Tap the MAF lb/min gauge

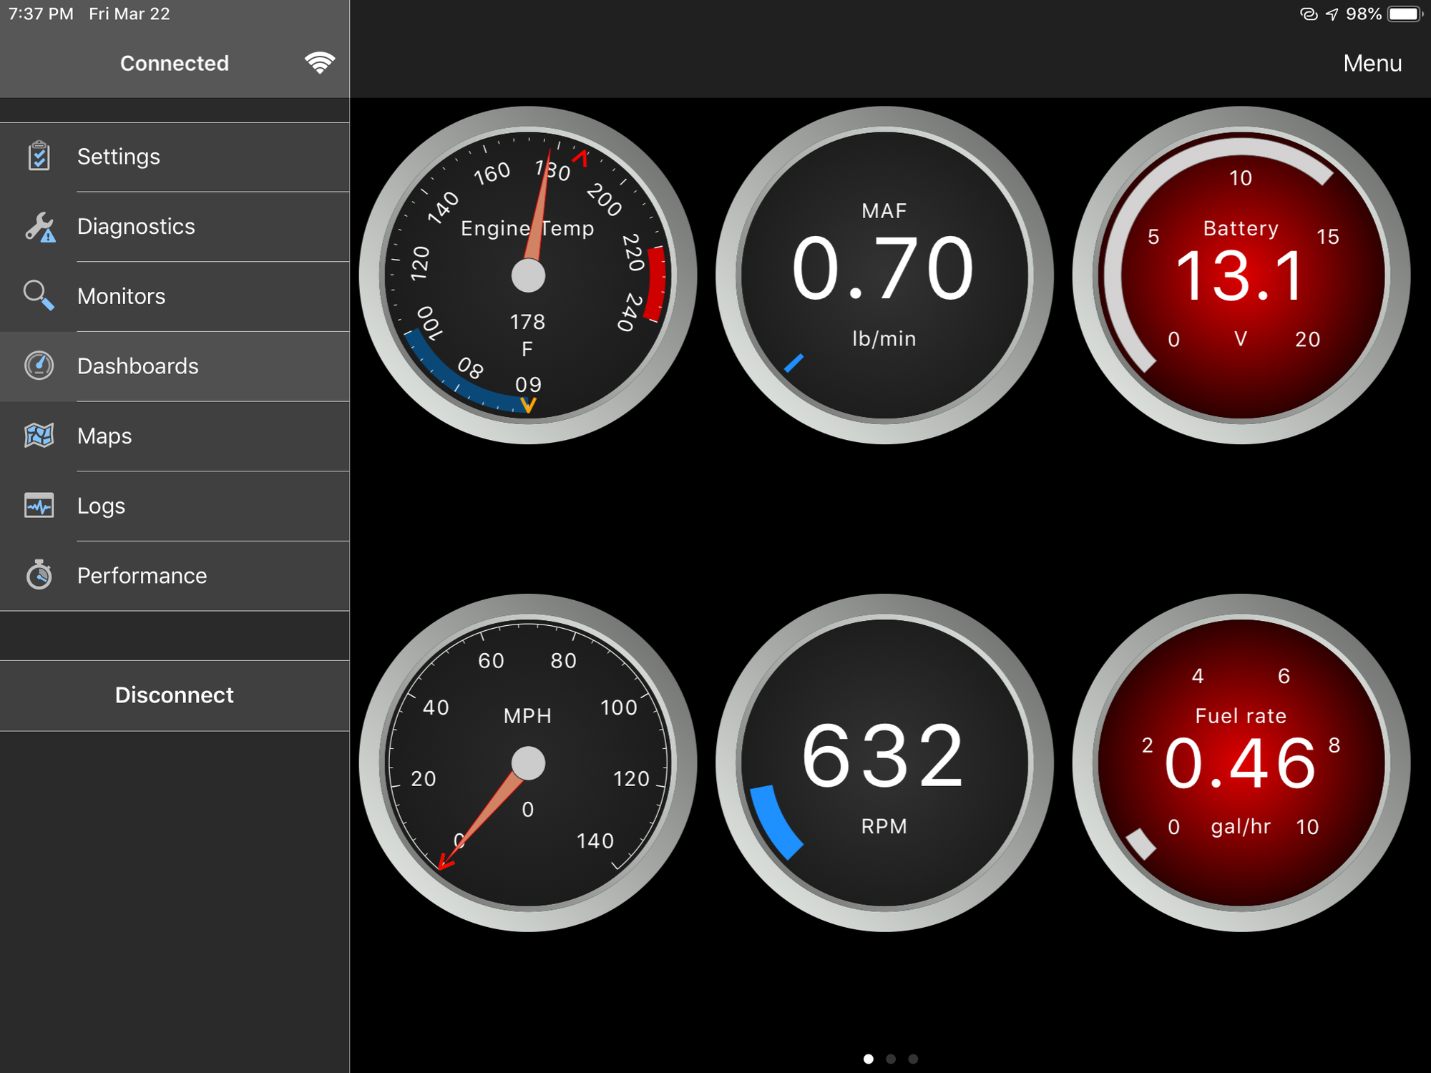884,275
